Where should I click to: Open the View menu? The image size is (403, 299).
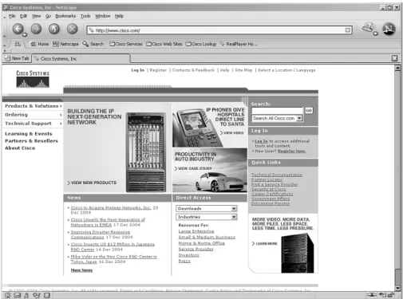36,16
